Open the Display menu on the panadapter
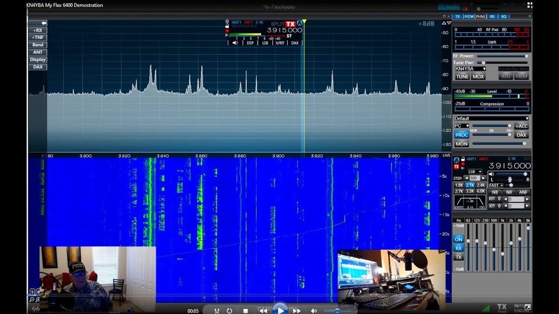 point(38,60)
